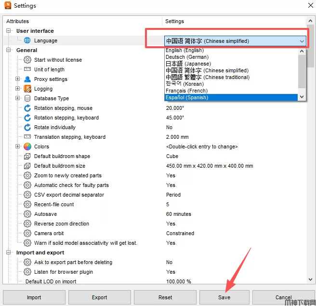
Task: Click the 60 minutes Autosave value
Action: point(178,214)
